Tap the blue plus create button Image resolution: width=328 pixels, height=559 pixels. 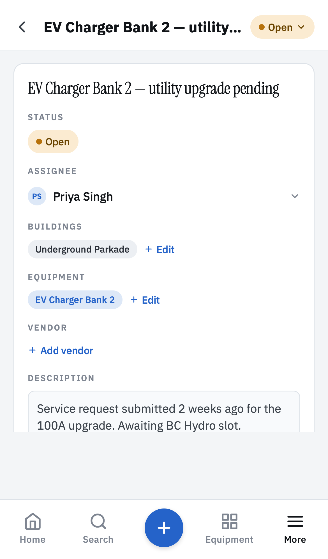click(164, 528)
